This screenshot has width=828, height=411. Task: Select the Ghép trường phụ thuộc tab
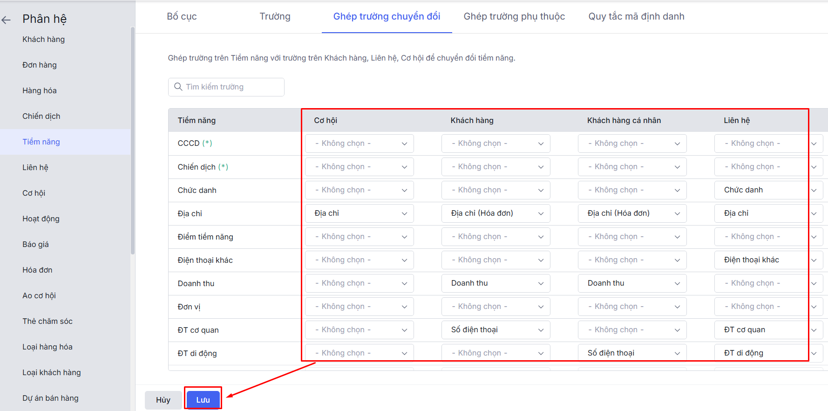pos(514,17)
